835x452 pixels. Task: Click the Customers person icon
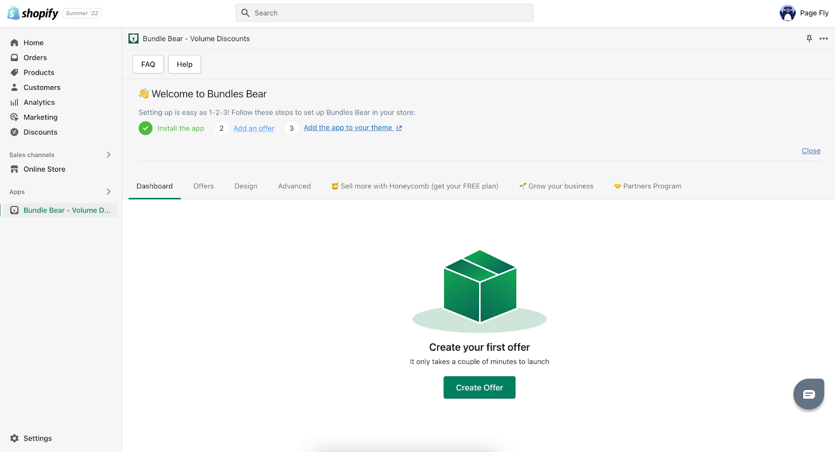point(15,87)
